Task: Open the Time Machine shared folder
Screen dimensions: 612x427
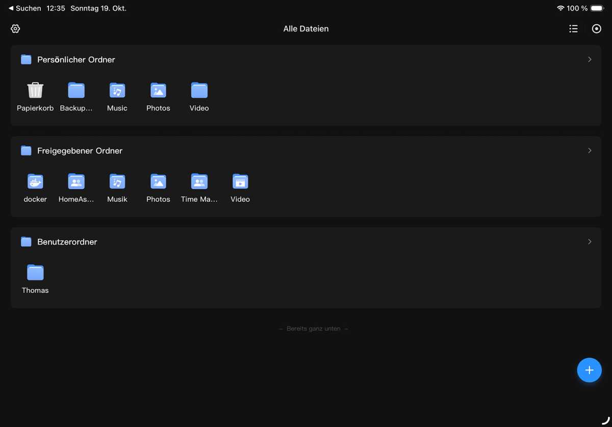Action: coord(199,182)
